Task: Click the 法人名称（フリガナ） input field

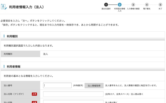Action: pyautogui.click(x=73, y=94)
